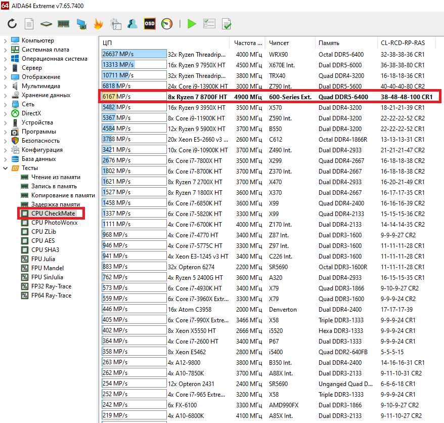Select CPU ZLib benchmark

[43, 231]
